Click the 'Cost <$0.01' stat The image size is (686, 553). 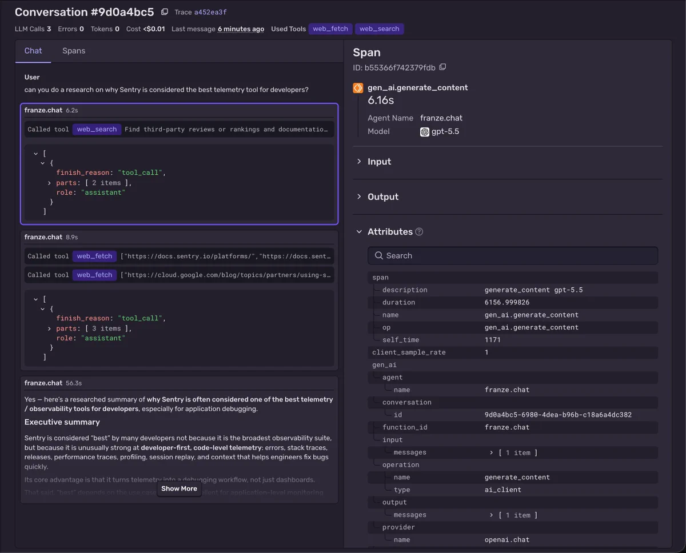(x=145, y=29)
